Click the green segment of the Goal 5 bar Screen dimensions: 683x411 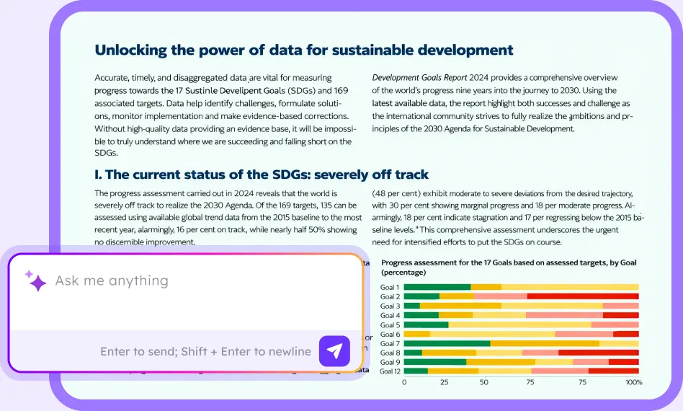tap(426, 324)
